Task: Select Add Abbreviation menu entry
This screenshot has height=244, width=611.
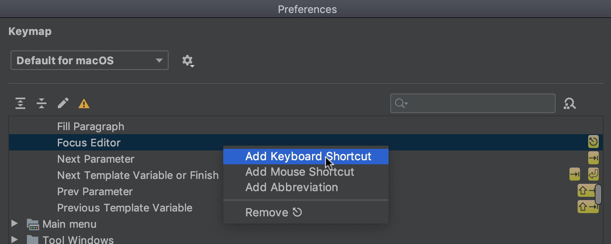Action: tap(292, 187)
